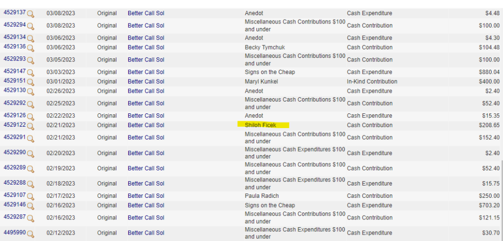This screenshot has width=503, height=241.
Task: Click date 03/01/2023
Action: coord(60,81)
